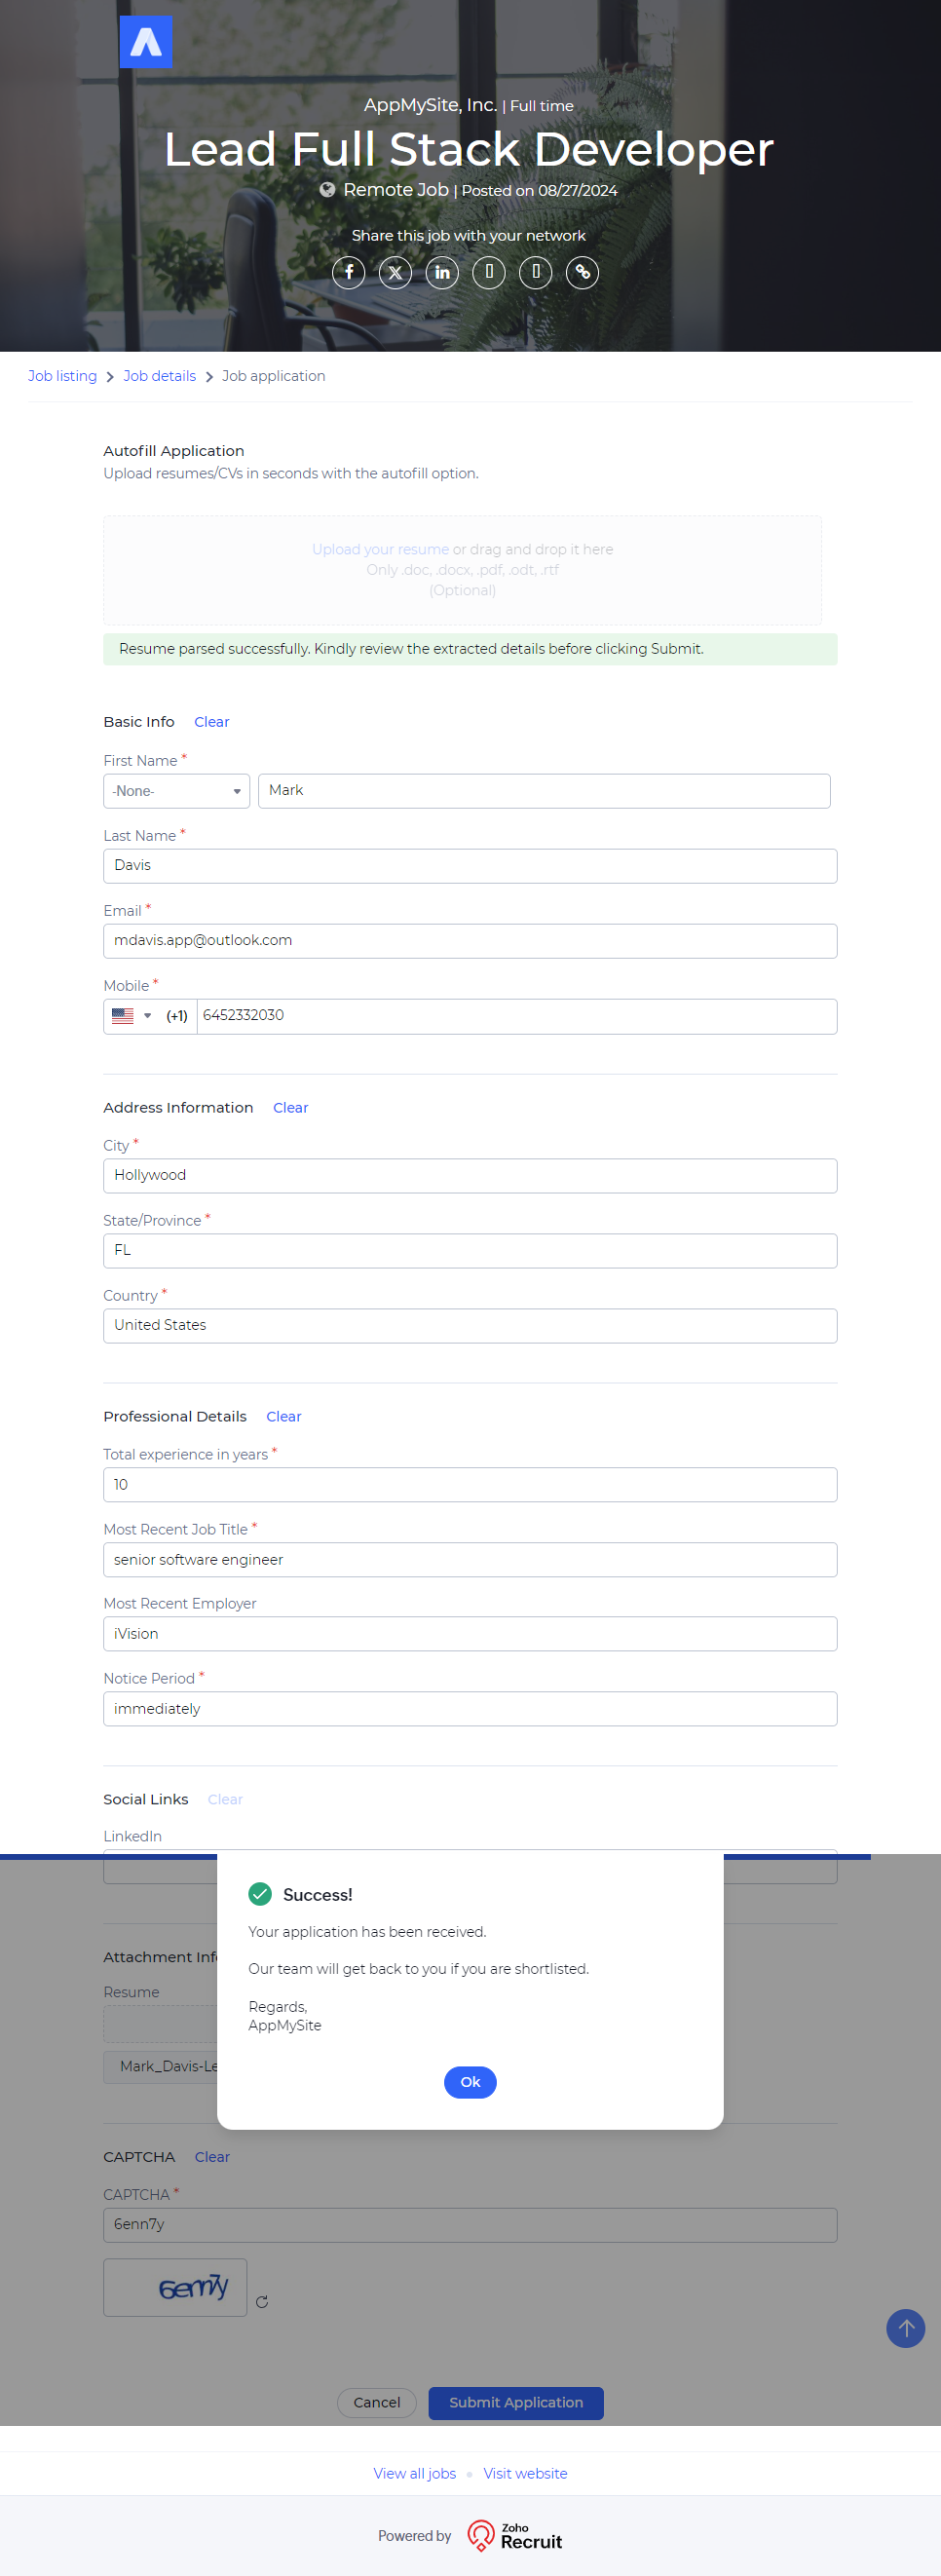Open the name salutation dropdown showing -None-
The height and width of the screenshot is (2576, 941).
pyautogui.click(x=176, y=791)
